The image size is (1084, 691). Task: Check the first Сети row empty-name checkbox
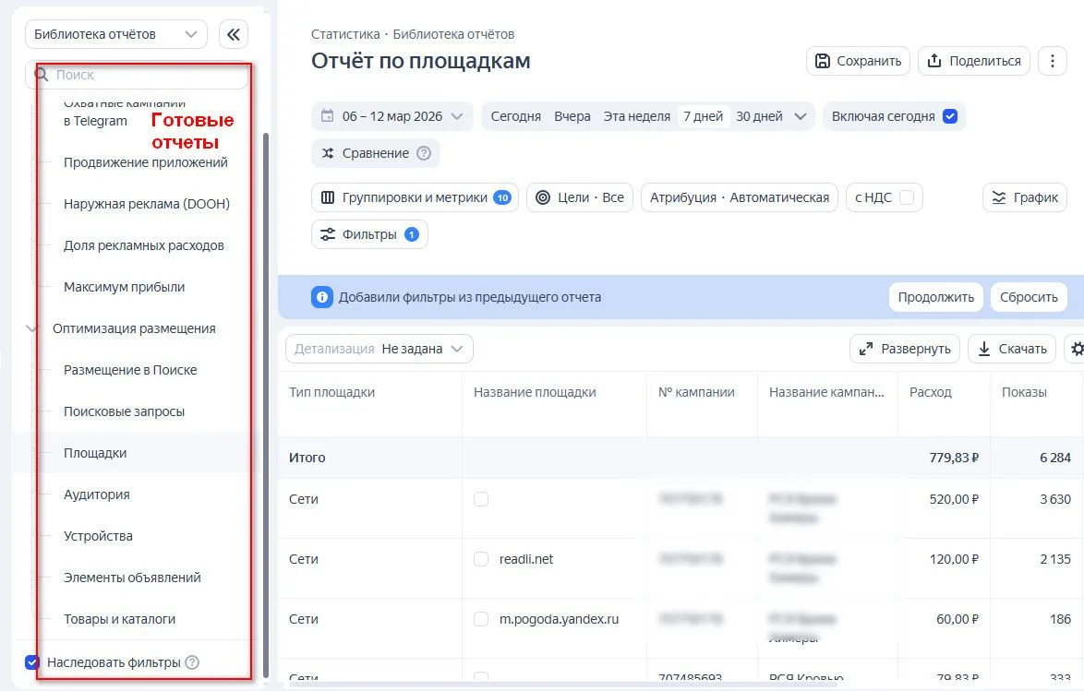[481, 499]
